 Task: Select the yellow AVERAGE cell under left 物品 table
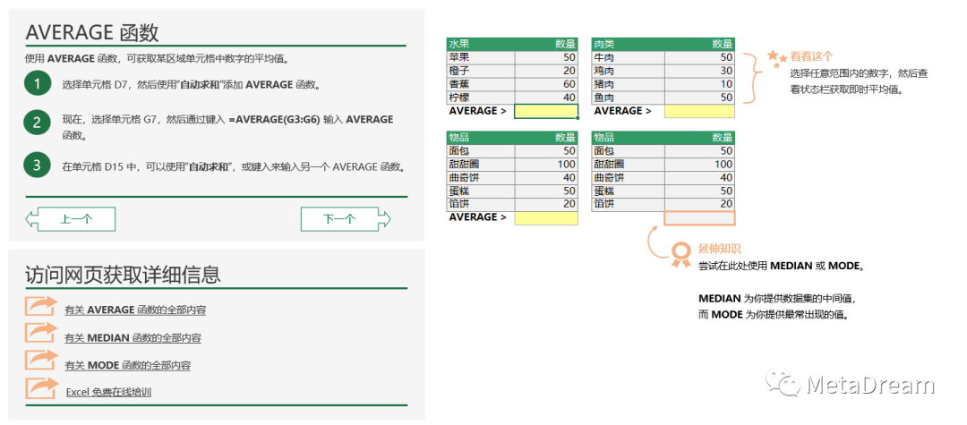546,217
